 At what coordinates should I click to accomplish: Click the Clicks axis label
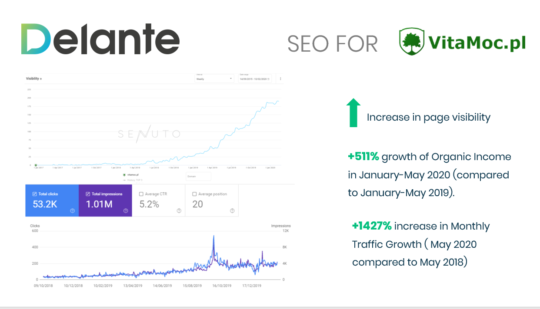[35, 226]
